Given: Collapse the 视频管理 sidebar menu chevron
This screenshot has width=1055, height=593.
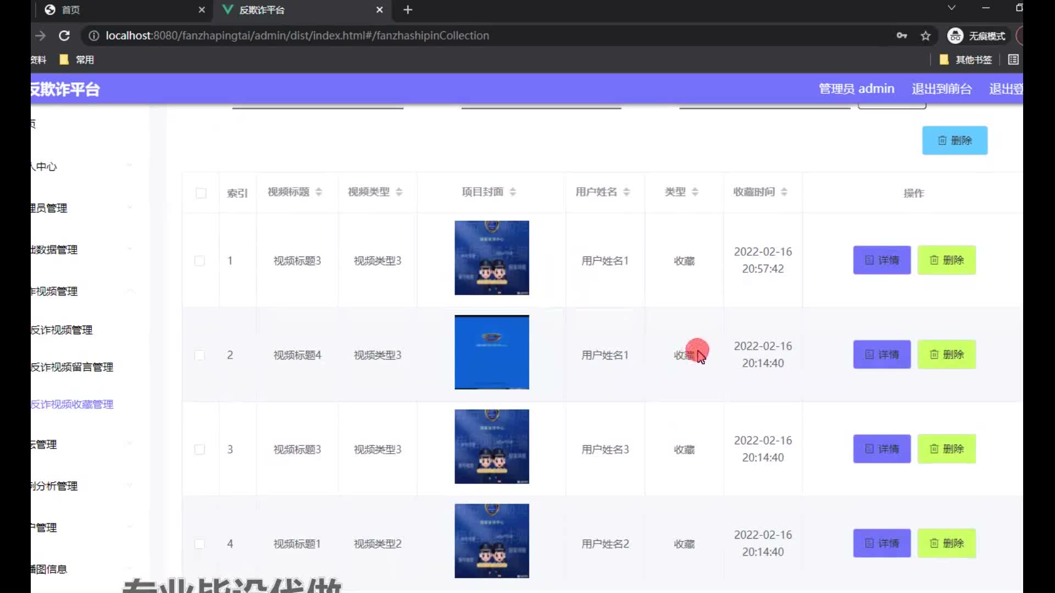Looking at the screenshot, I should pyautogui.click(x=130, y=291).
